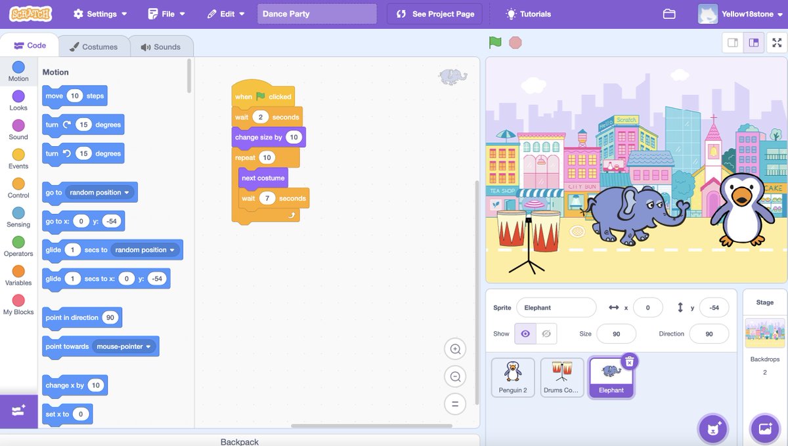Open glide to random position dropdown
788x446 pixels.
click(145, 250)
